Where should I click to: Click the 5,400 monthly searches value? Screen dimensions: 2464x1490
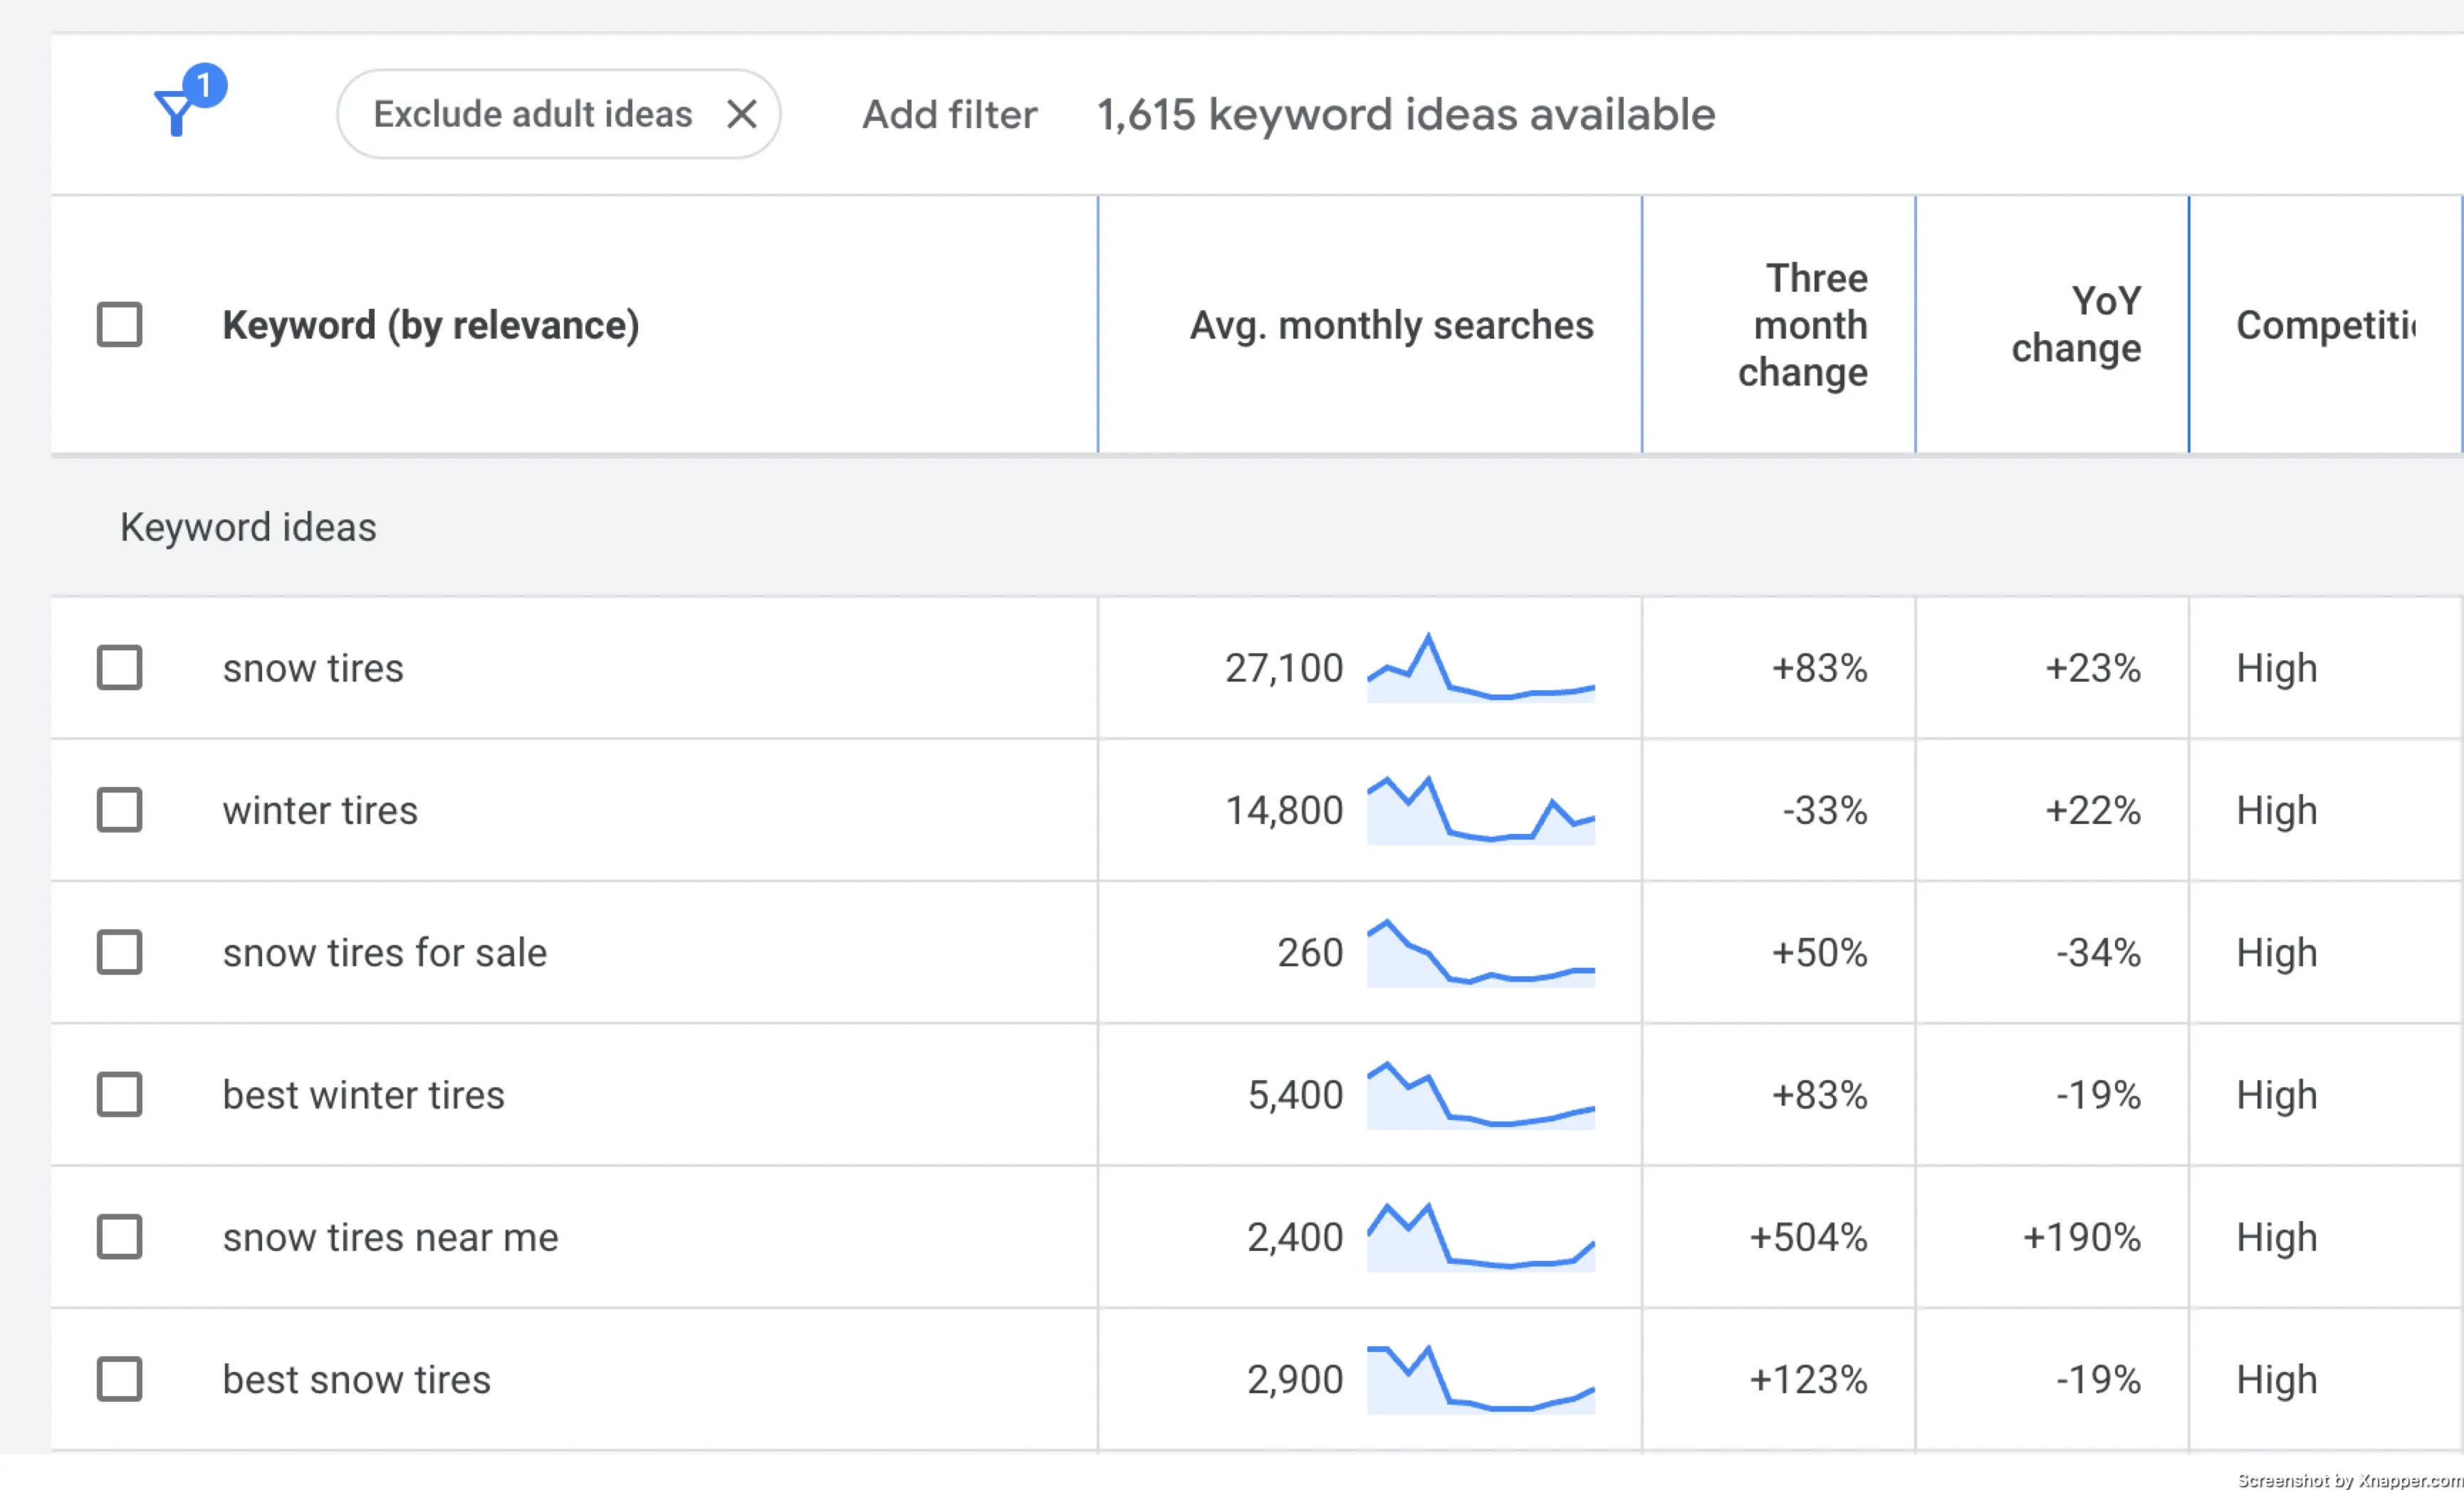pos(1295,1094)
